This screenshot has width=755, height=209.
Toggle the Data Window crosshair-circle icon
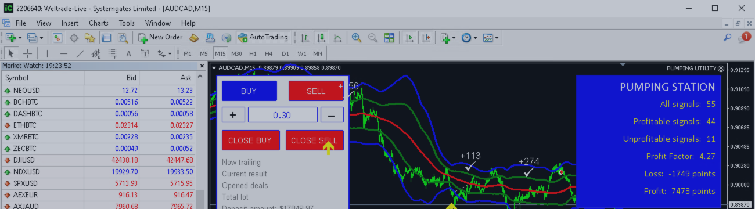74,37
